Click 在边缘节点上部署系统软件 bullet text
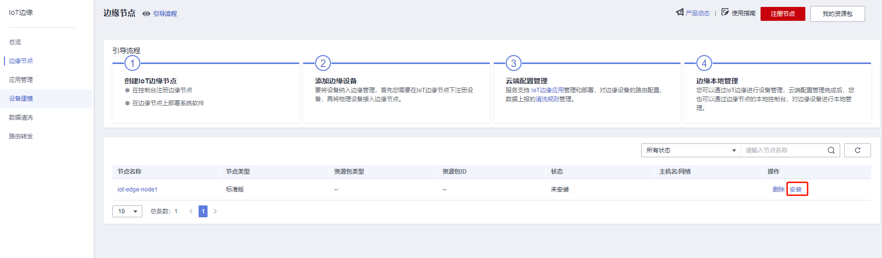 coord(168,103)
